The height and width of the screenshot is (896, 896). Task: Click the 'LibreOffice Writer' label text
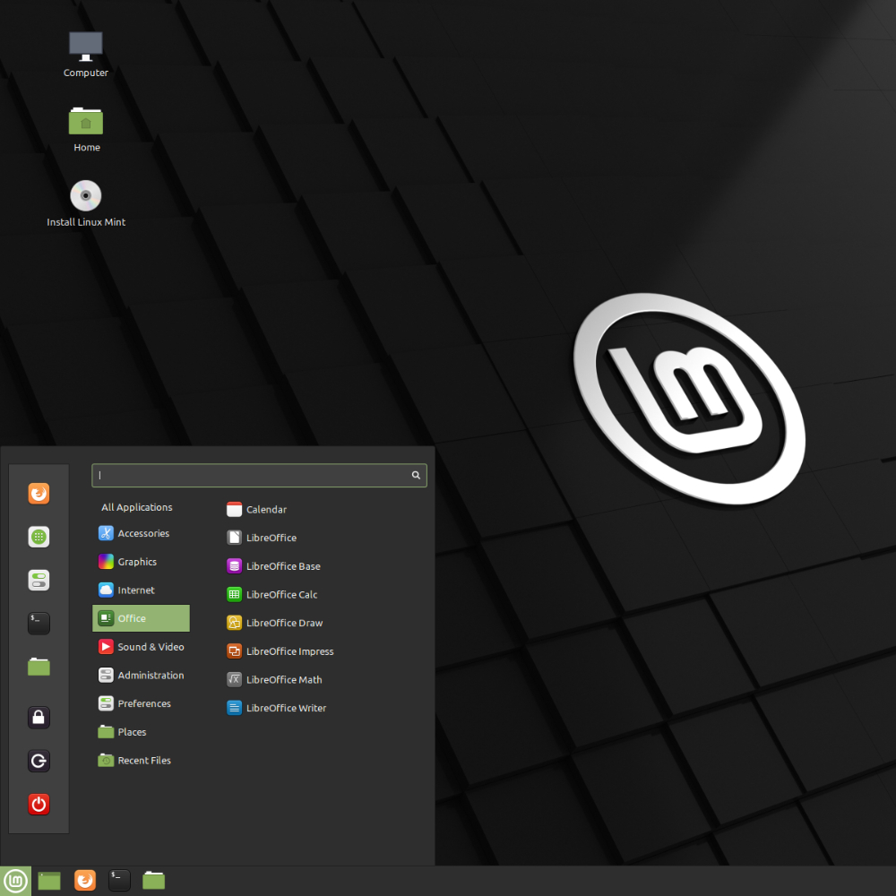287,708
